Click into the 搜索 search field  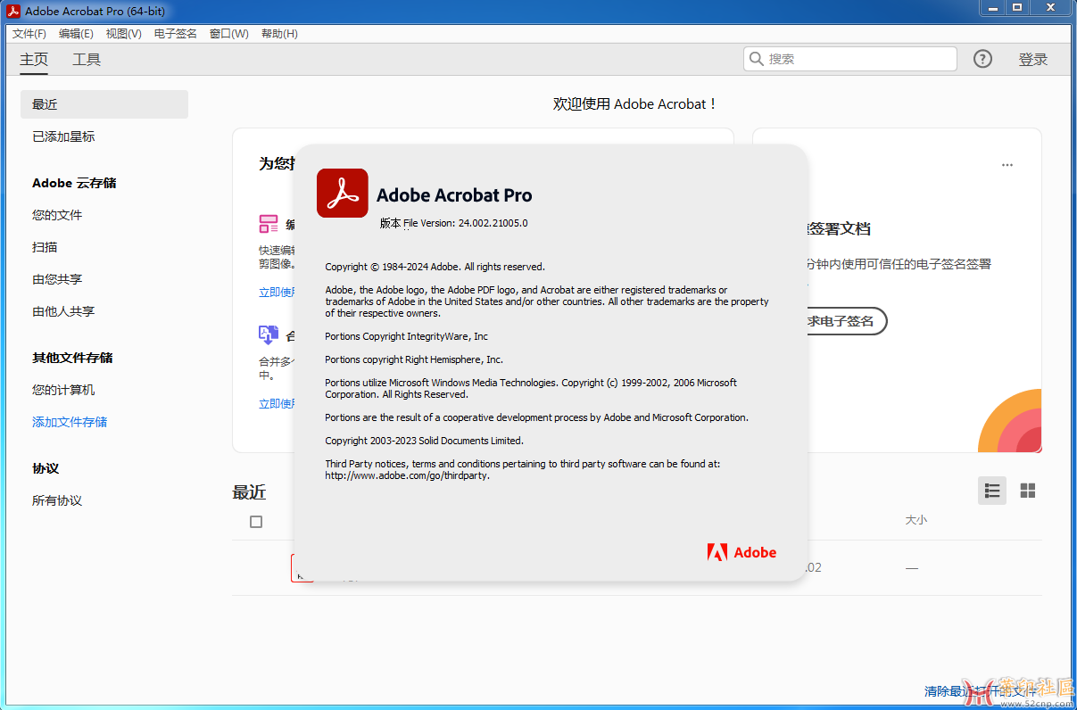click(x=849, y=59)
